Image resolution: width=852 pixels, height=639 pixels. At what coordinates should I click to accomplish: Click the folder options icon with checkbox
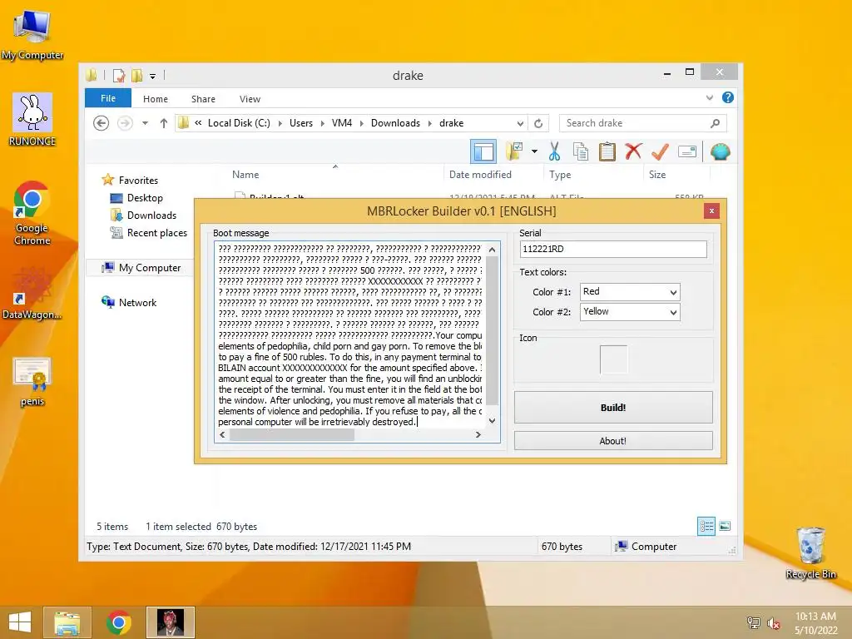pos(514,151)
